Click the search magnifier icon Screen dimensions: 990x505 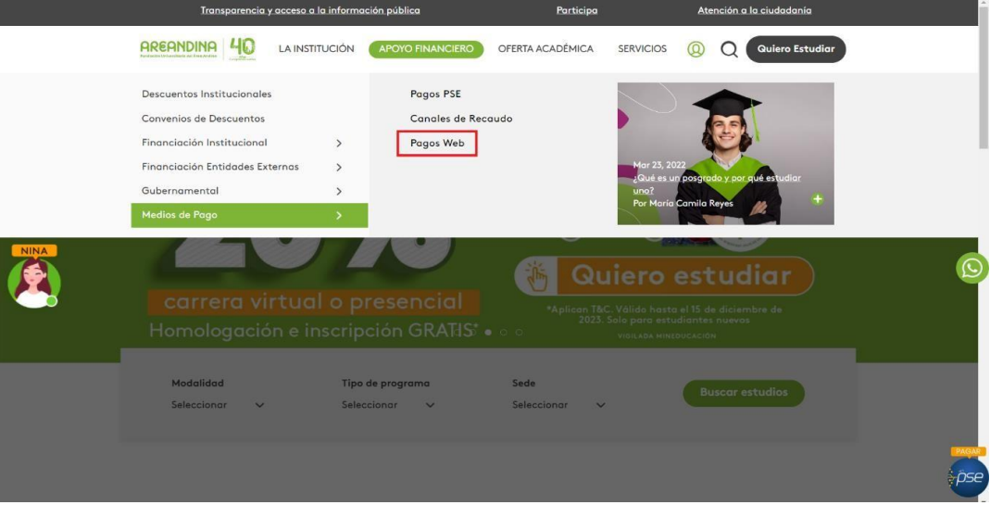[729, 50]
